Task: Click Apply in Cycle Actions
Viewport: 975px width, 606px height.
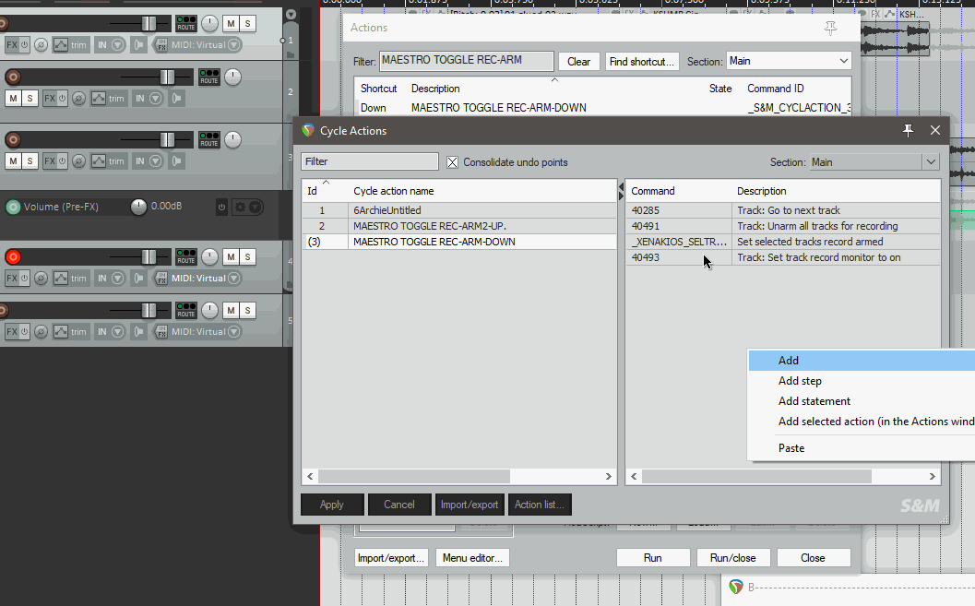Action: click(x=332, y=505)
